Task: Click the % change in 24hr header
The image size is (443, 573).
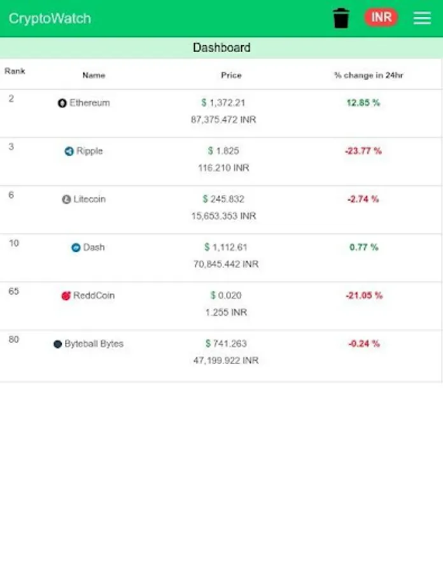Action: tap(369, 75)
